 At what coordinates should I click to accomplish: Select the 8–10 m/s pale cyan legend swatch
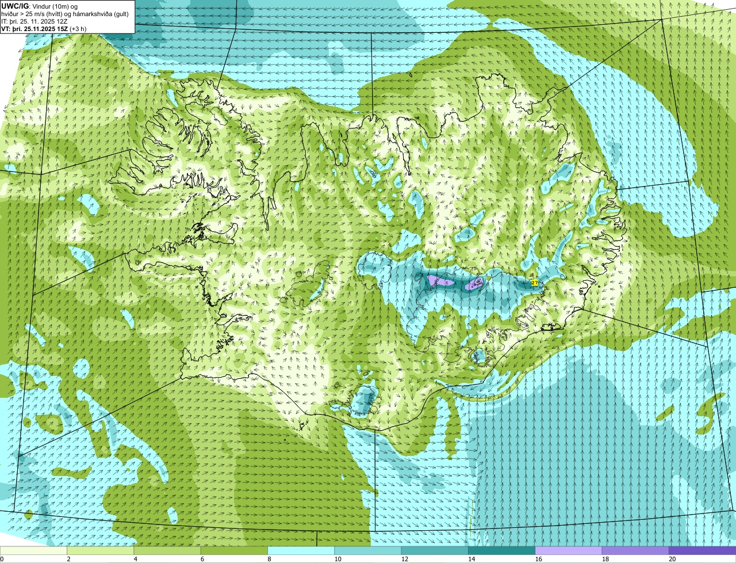301,551
